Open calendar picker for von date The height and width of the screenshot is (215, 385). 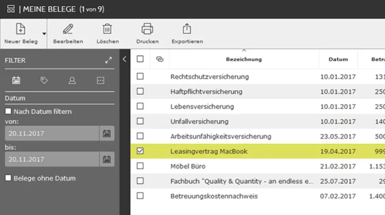tap(107, 134)
